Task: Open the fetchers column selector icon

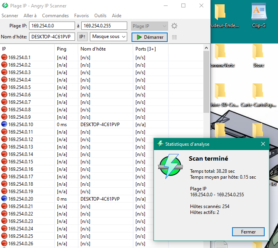Action: (x=174, y=37)
